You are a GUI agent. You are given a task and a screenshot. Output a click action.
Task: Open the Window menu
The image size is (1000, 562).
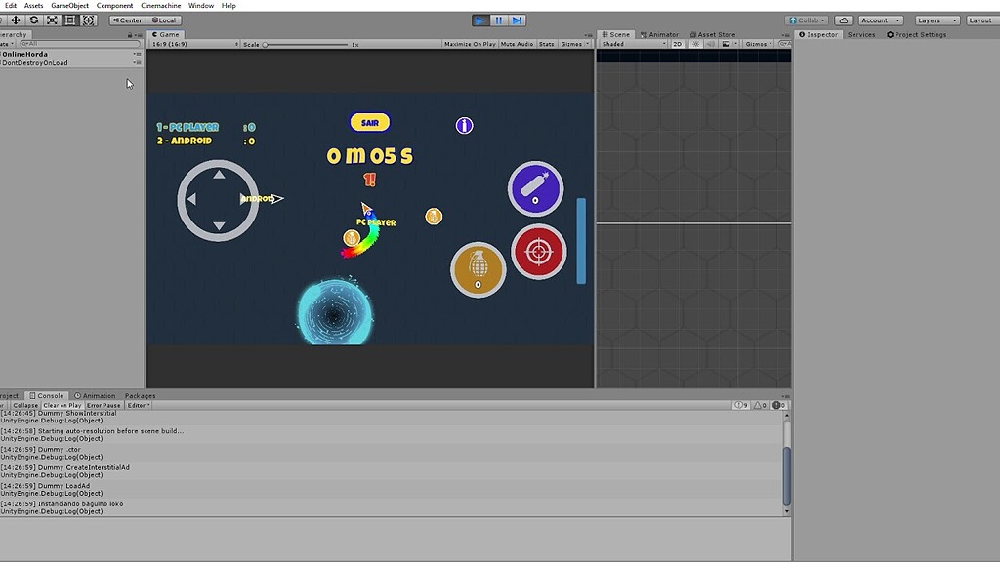coord(200,5)
